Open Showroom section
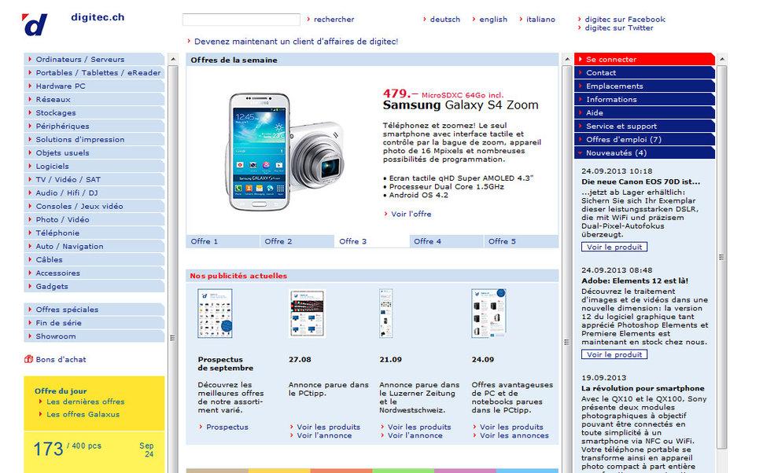 pos(94,336)
